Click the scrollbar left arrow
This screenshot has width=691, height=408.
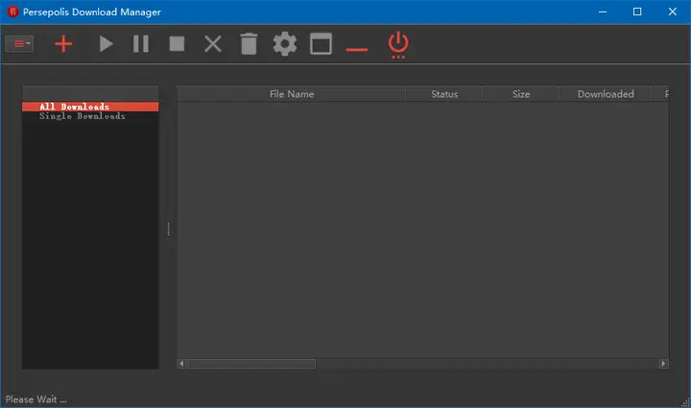click(x=181, y=364)
